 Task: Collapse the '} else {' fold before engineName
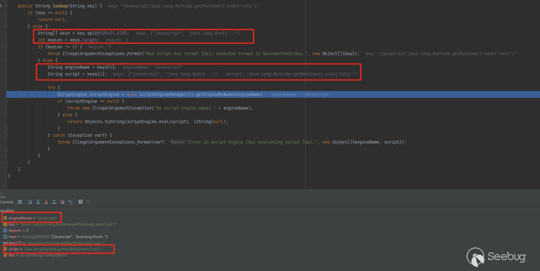point(6,60)
